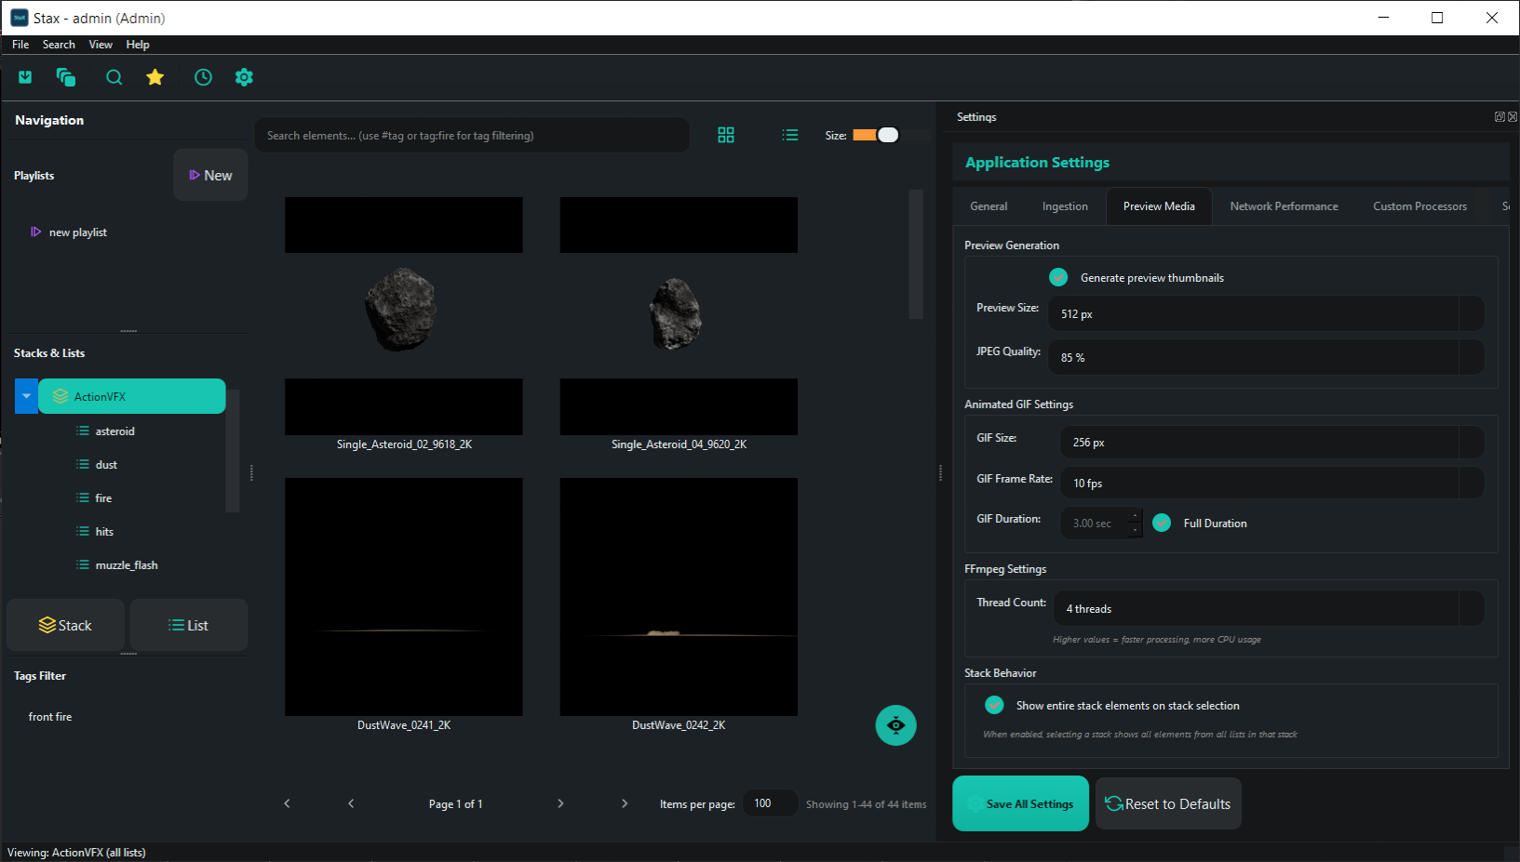Image resolution: width=1520 pixels, height=862 pixels.
Task: Switch to list view layout
Action: coord(790,135)
